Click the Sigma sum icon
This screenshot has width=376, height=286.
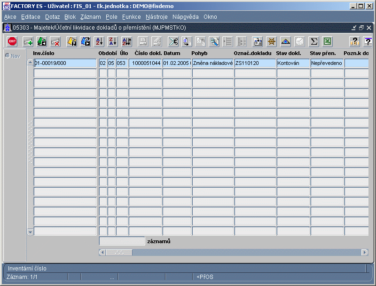(313, 41)
